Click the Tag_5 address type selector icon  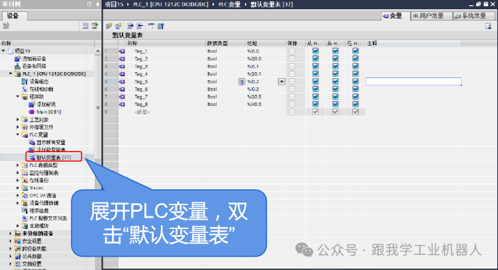242,81
